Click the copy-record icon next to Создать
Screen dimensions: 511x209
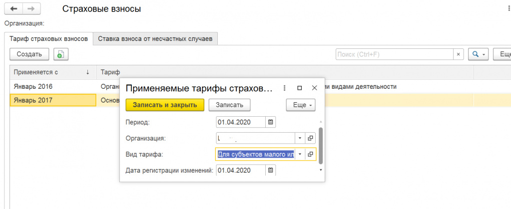point(60,54)
